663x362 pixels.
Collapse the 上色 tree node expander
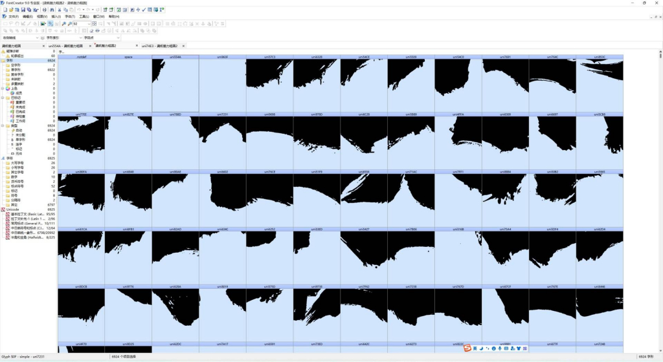click(3, 88)
